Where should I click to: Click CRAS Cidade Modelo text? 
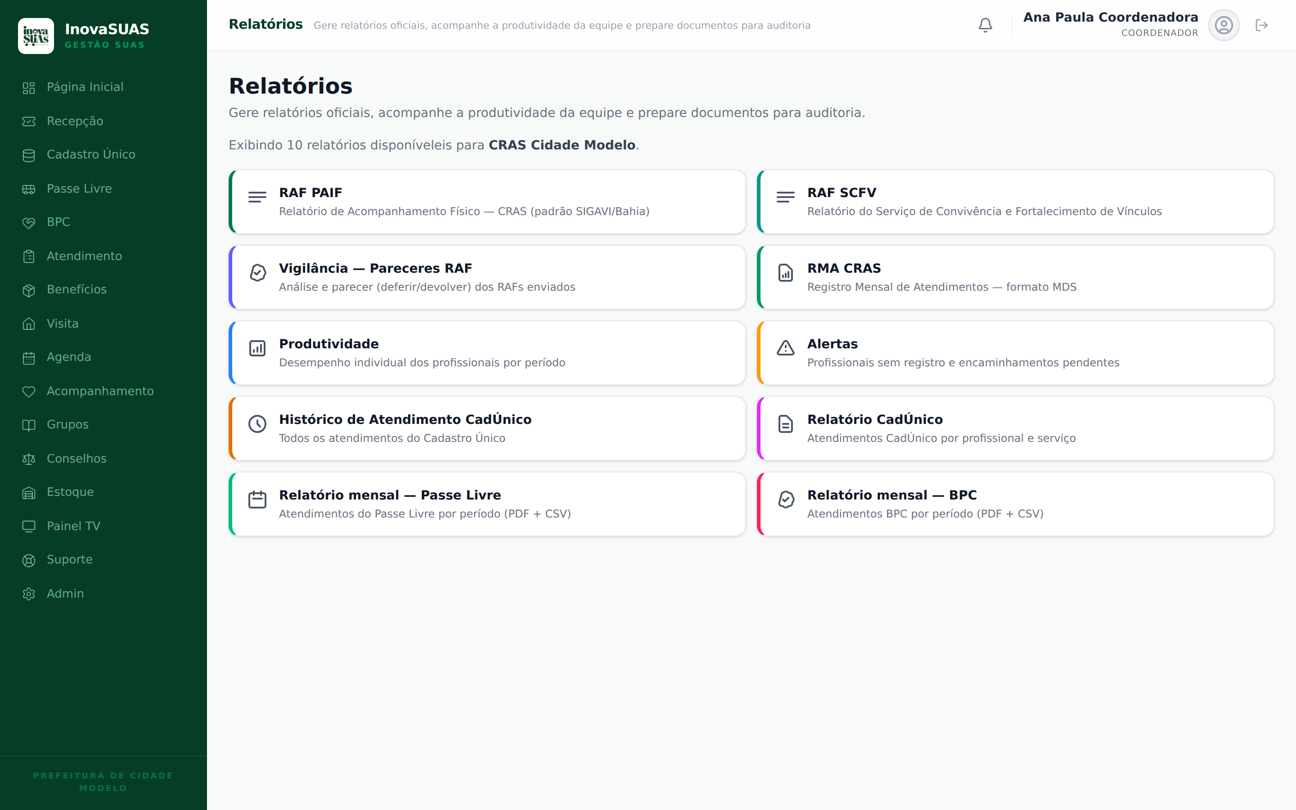[562, 145]
